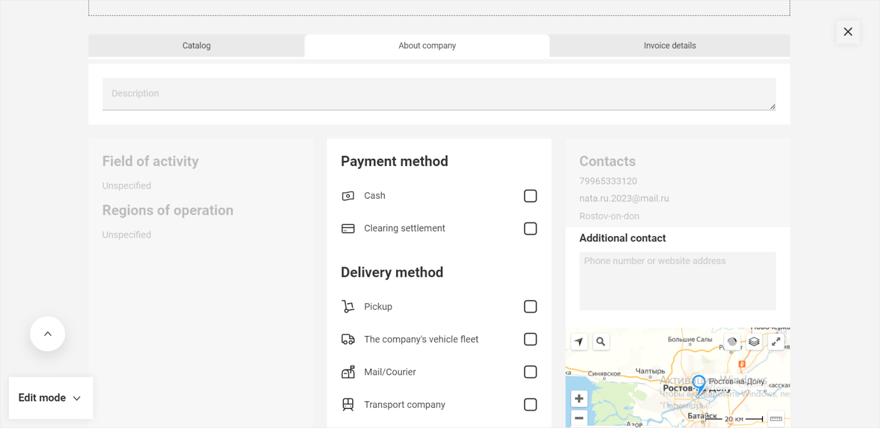The image size is (880, 428).
Task: Expand the map to fullscreen
Action: point(776,342)
